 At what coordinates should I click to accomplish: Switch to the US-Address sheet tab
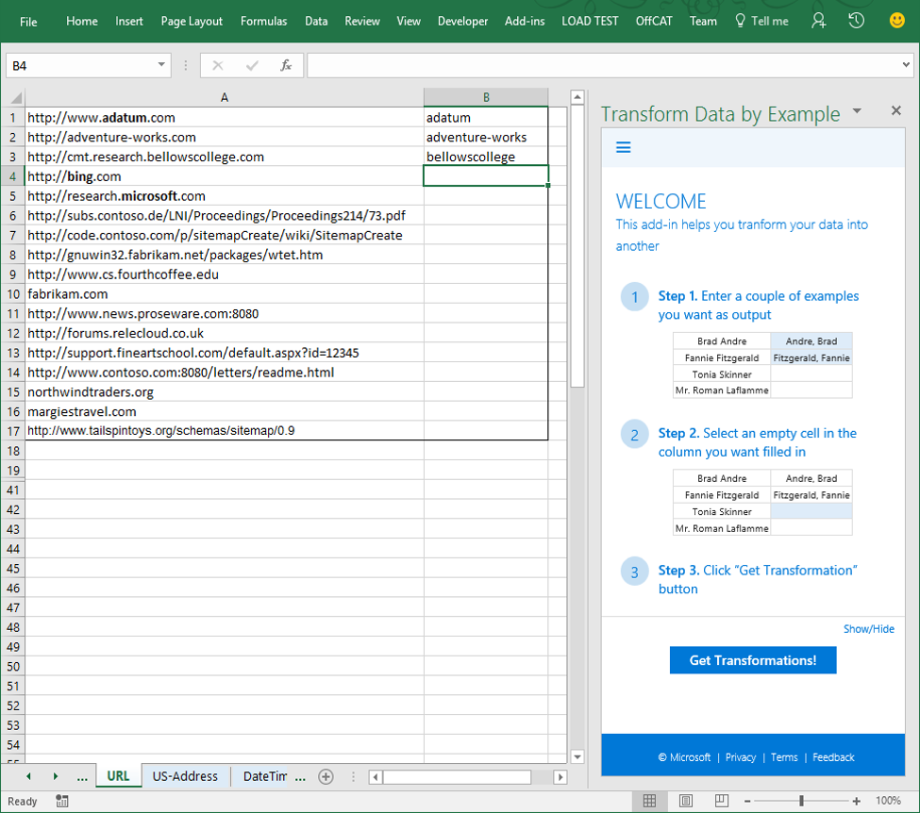(185, 776)
